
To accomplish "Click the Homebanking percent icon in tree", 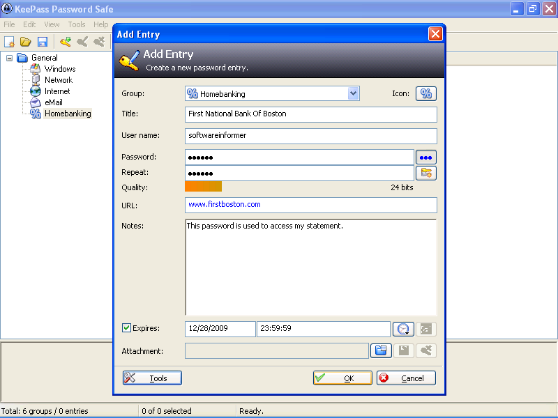I will pyautogui.click(x=36, y=114).
